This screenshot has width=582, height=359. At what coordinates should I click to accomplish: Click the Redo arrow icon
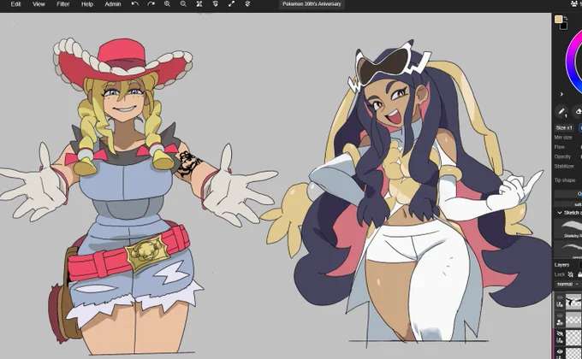pyautogui.click(x=151, y=3)
